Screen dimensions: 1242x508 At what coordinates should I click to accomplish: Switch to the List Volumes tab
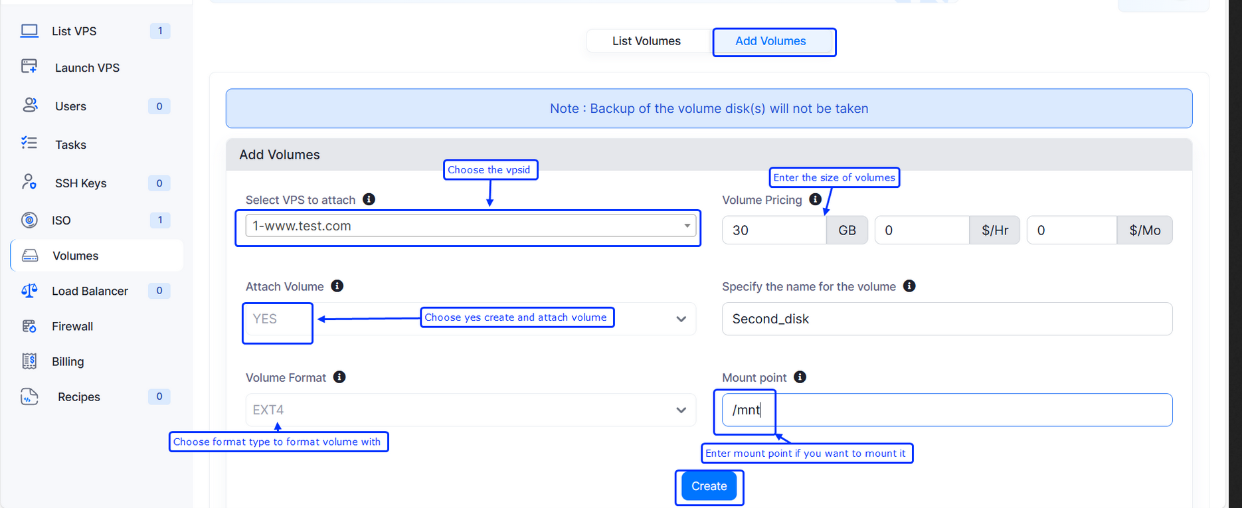tap(646, 41)
